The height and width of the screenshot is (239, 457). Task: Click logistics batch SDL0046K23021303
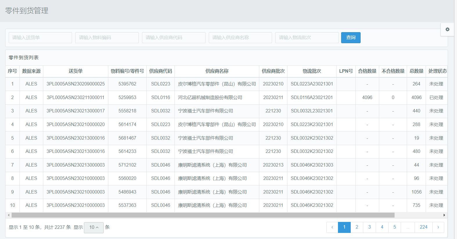[x=312, y=165]
